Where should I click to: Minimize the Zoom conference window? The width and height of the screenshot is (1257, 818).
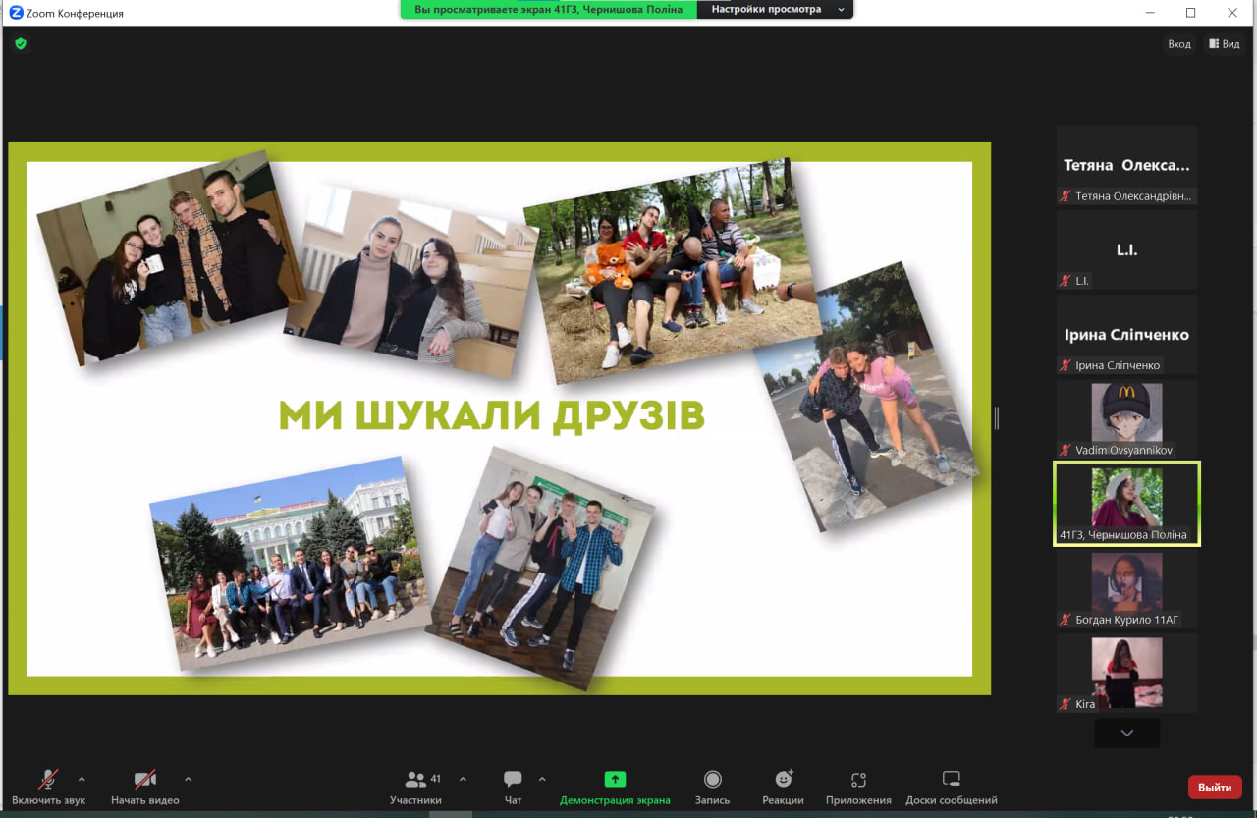coord(1150,13)
